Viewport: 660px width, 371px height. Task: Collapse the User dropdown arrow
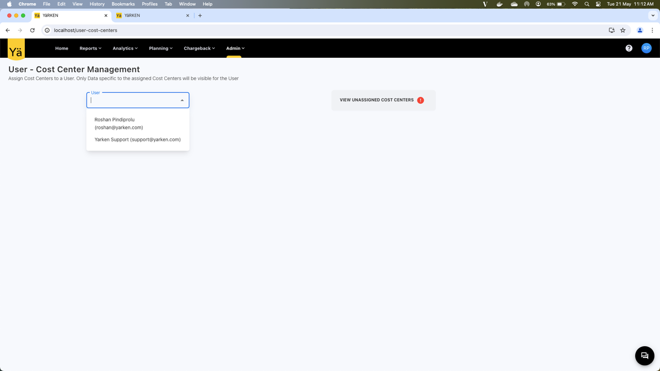(182, 100)
